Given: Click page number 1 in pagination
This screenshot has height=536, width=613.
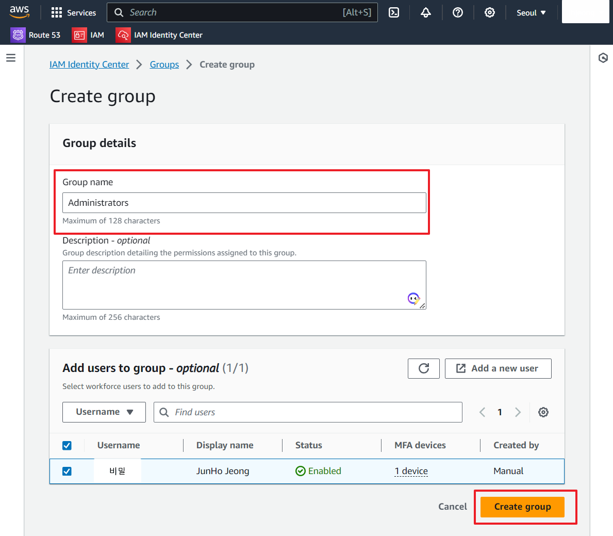Looking at the screenshot, I should point(500,412).
